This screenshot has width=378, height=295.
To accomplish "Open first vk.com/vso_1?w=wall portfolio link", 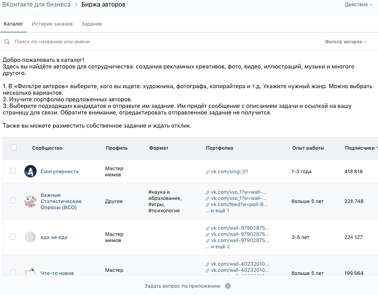I will (238, 192).
